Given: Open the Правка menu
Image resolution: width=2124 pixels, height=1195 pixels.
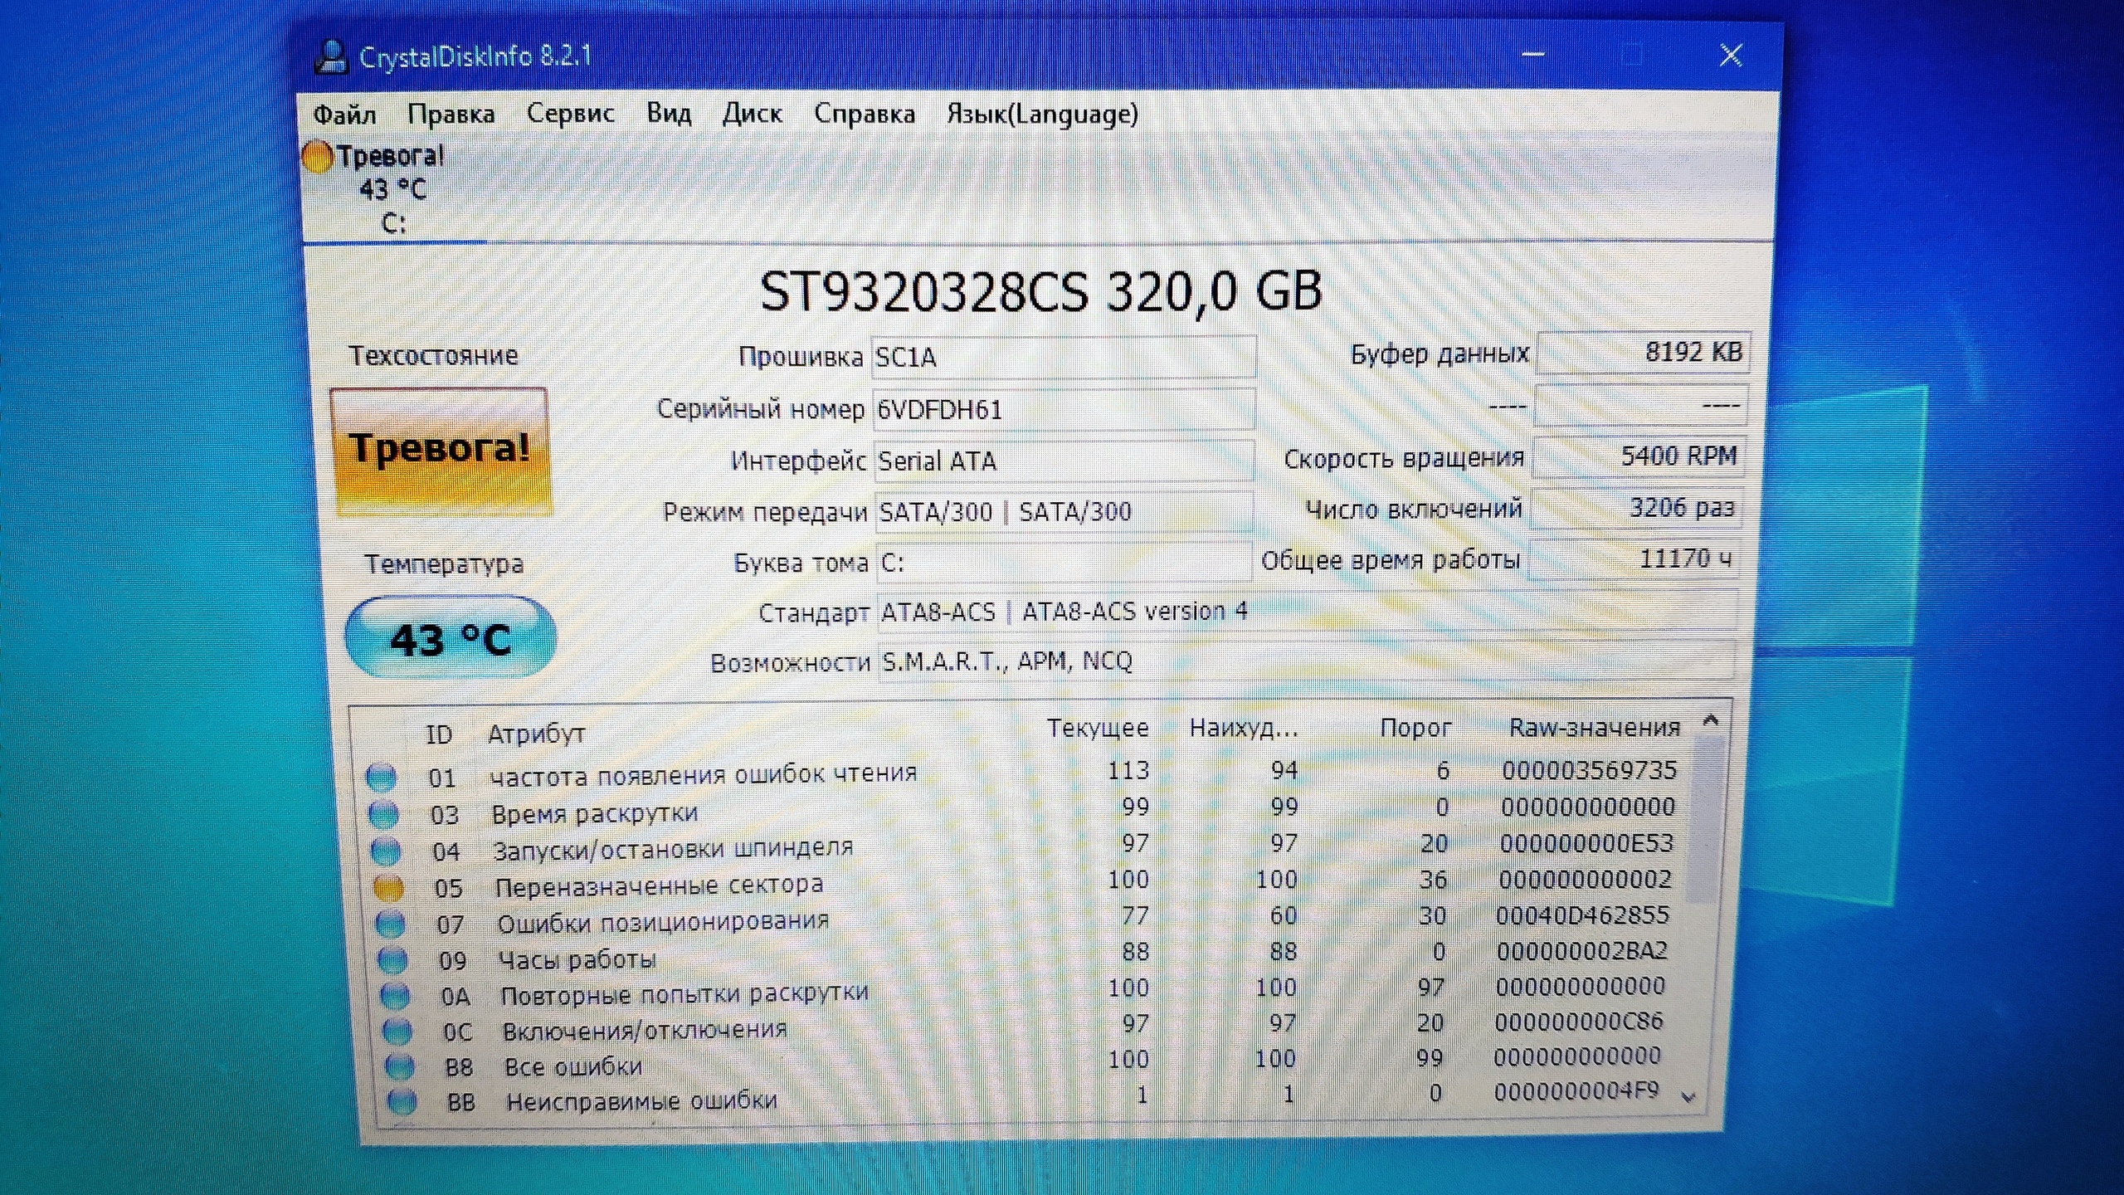Looking at the screenshot, I should pyautogui.click(x=451, y=115).
